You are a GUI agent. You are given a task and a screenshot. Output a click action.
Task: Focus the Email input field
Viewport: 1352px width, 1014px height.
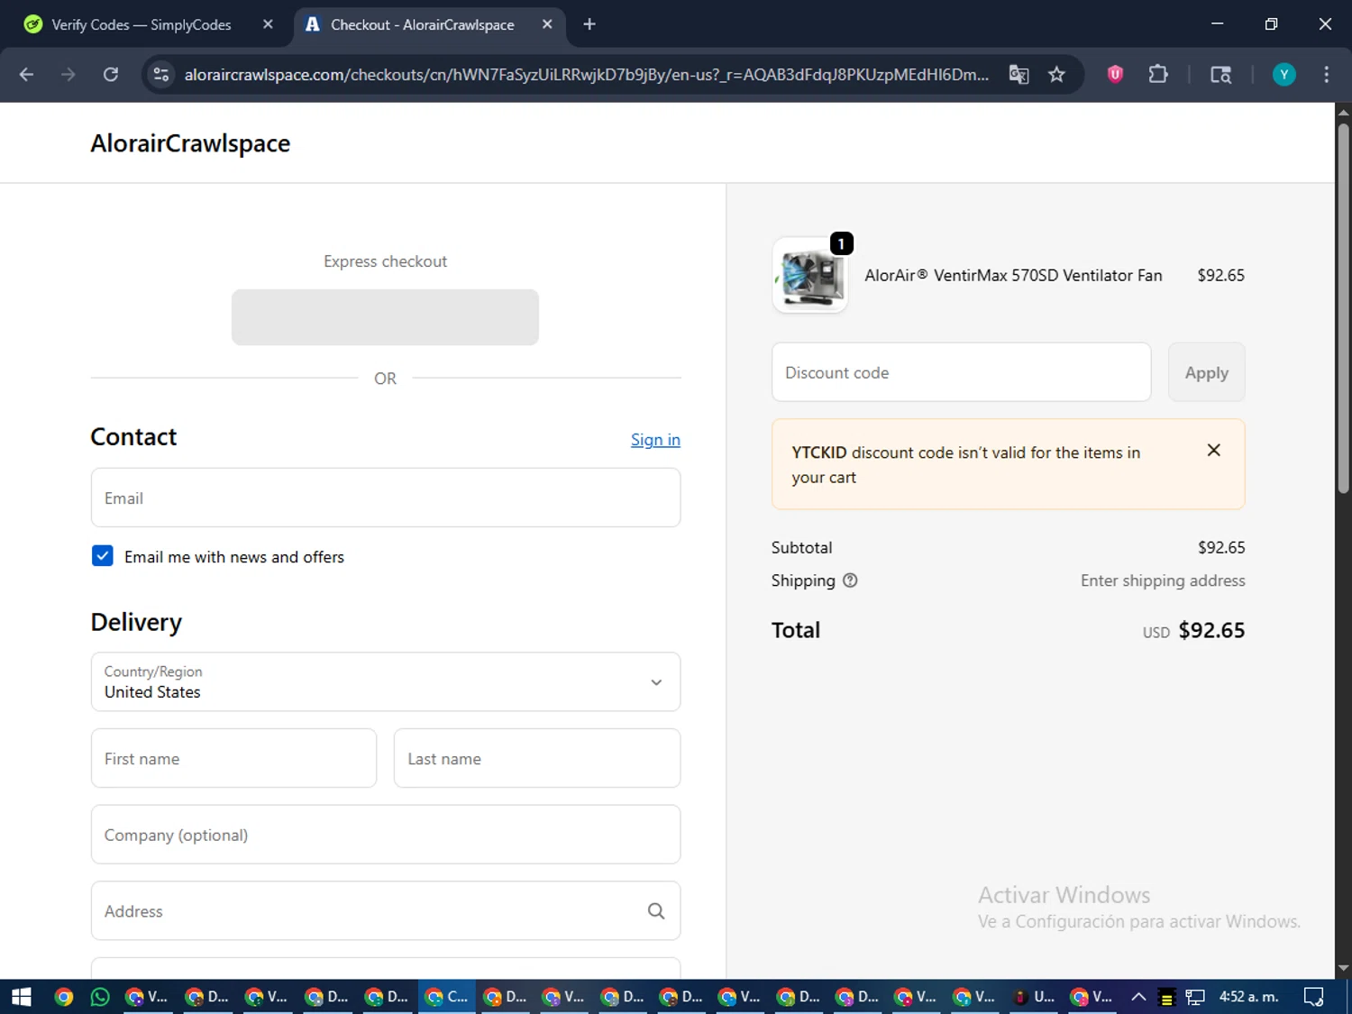[x=386, y=498]
